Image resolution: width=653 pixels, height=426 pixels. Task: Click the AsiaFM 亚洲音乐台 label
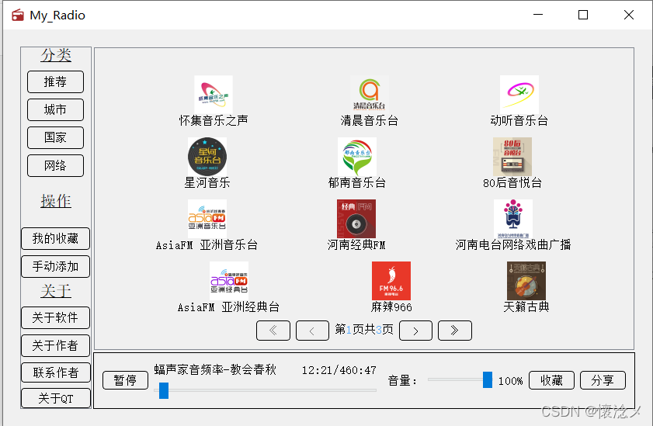207,245
